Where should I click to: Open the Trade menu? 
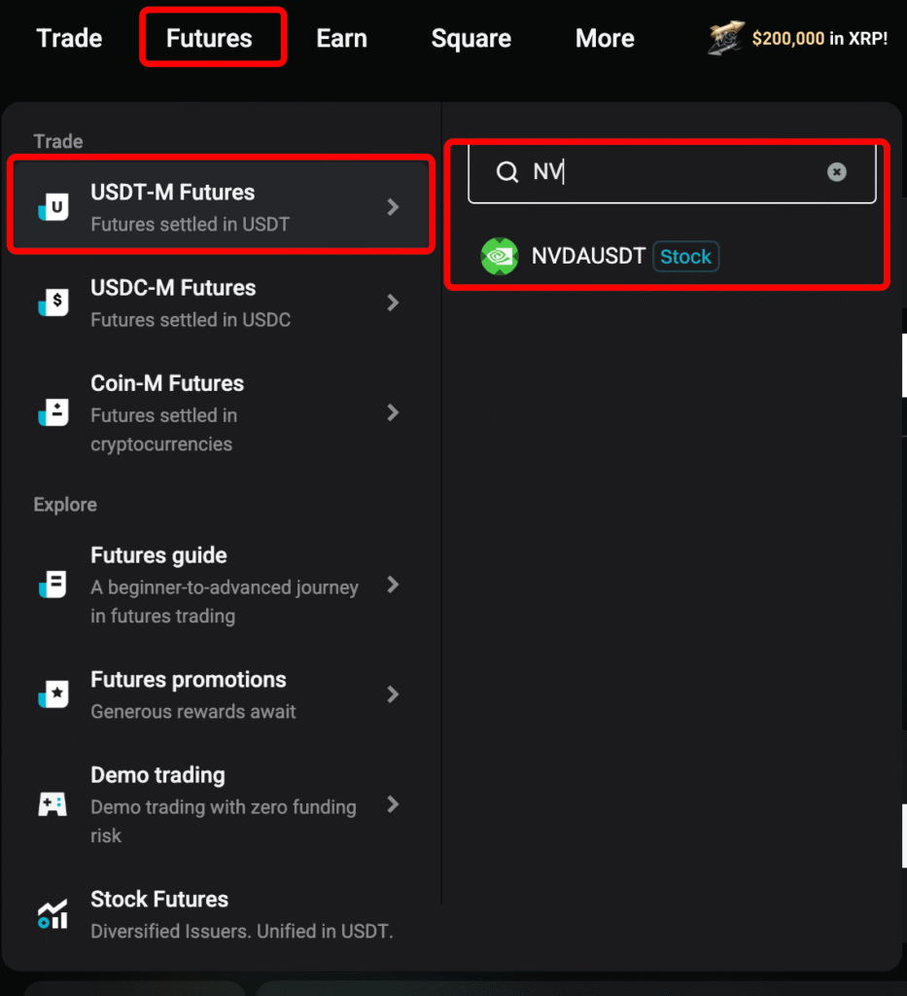(x=69, y=39)
